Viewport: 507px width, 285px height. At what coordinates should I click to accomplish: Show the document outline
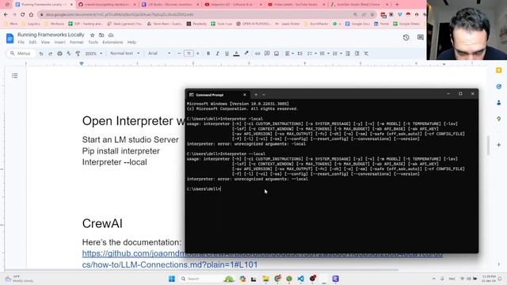pos(14,76)
